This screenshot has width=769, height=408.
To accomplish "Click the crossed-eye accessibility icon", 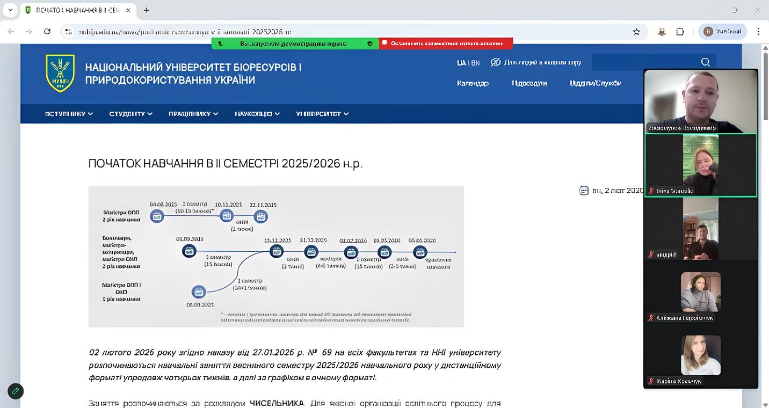I will 496,62.
